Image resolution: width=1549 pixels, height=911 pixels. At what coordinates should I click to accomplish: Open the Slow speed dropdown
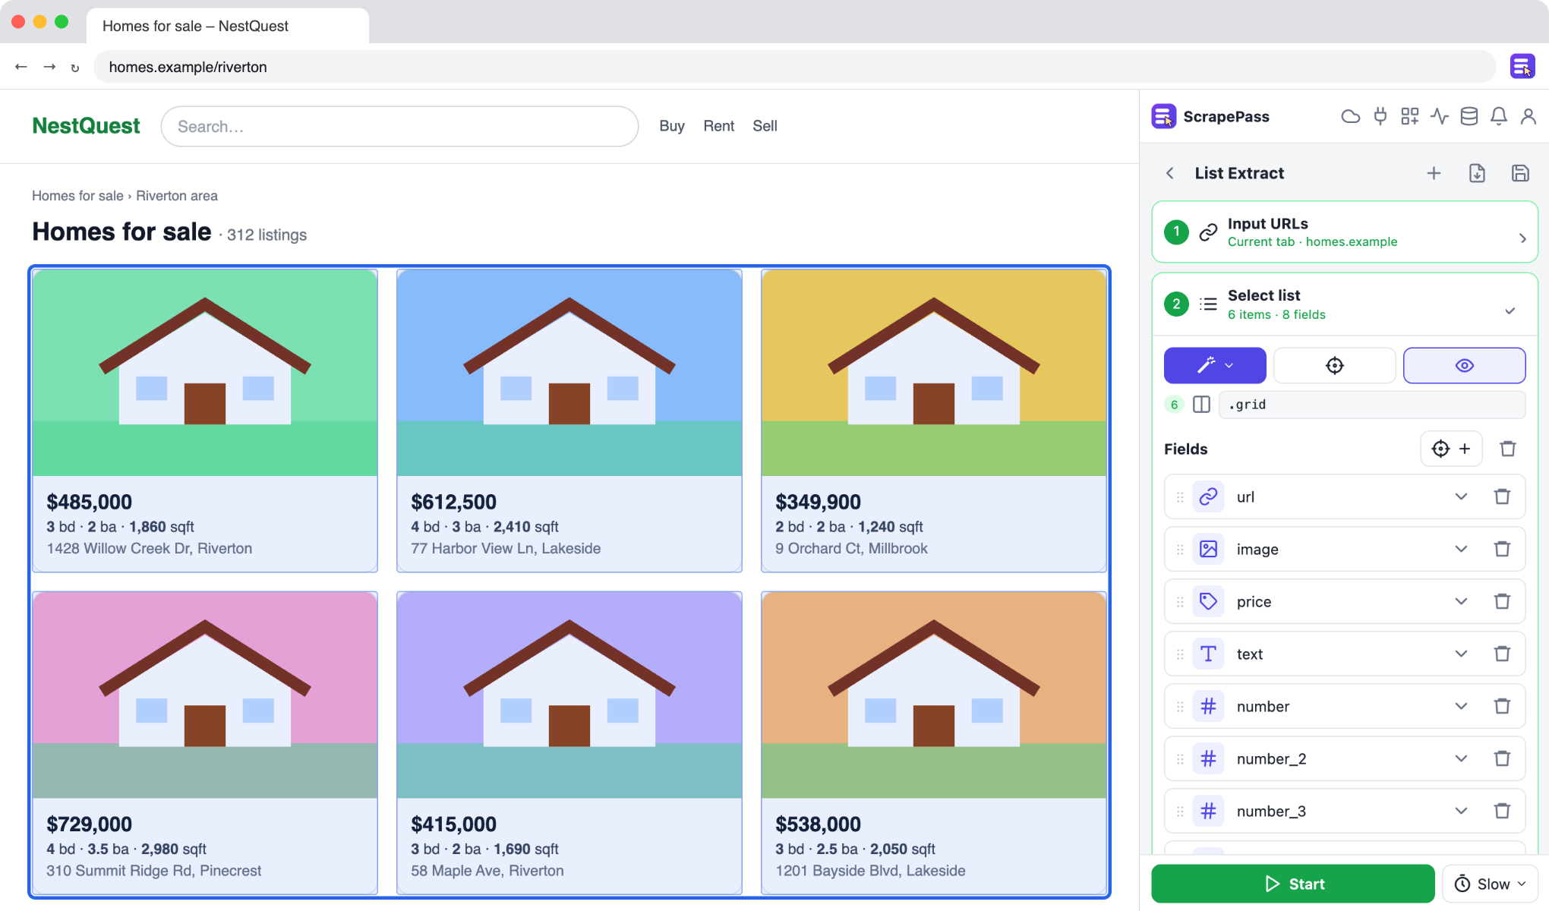tap(1490, 884)
